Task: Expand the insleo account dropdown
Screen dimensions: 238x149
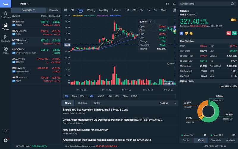Action: tap(25, 4)
